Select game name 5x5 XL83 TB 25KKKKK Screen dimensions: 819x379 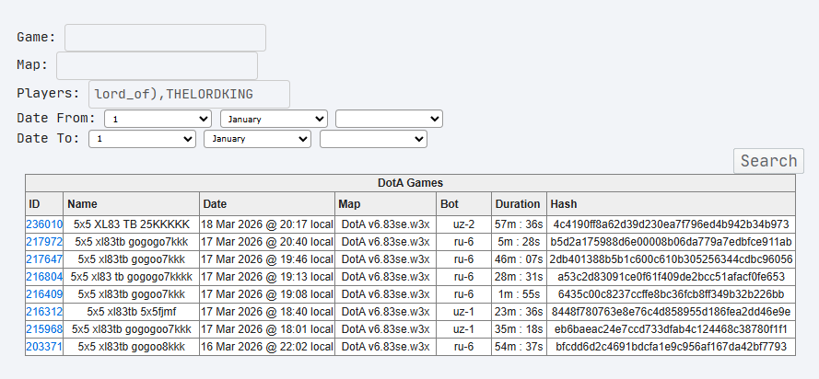pyautogui.click(x=131, y=224)
